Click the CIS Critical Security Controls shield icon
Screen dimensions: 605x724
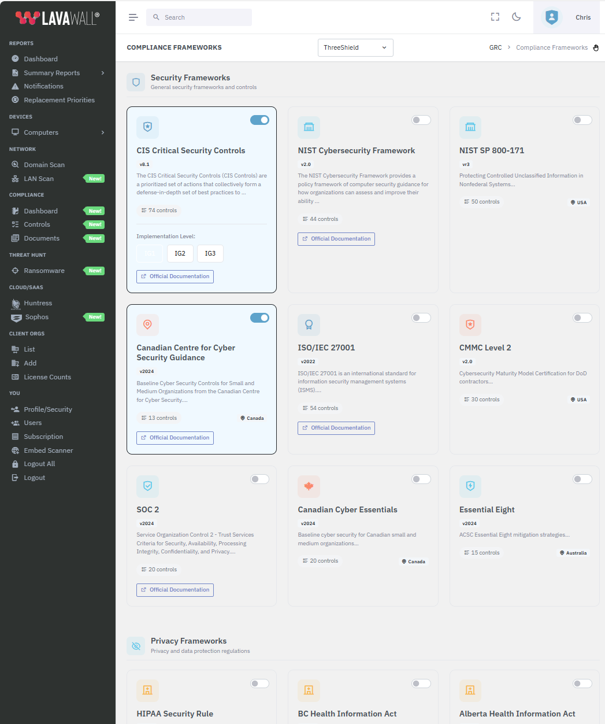click(x=147, y=127)
